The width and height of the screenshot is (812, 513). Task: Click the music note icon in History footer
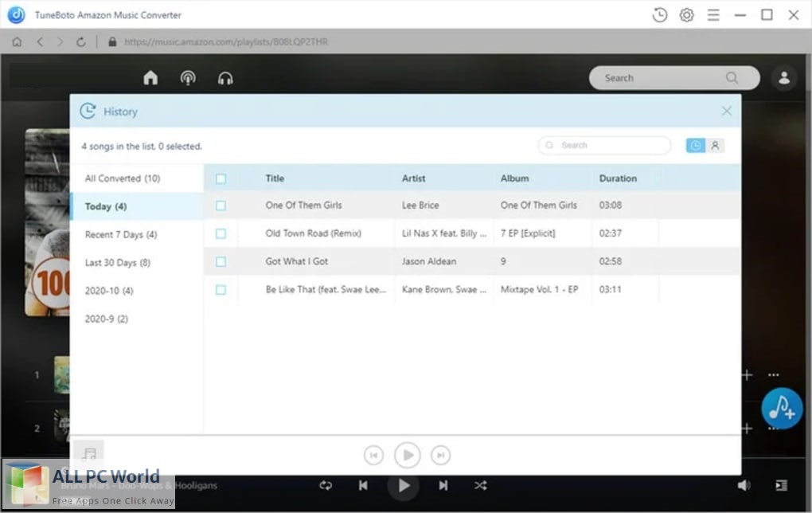(x=88, y=454)
